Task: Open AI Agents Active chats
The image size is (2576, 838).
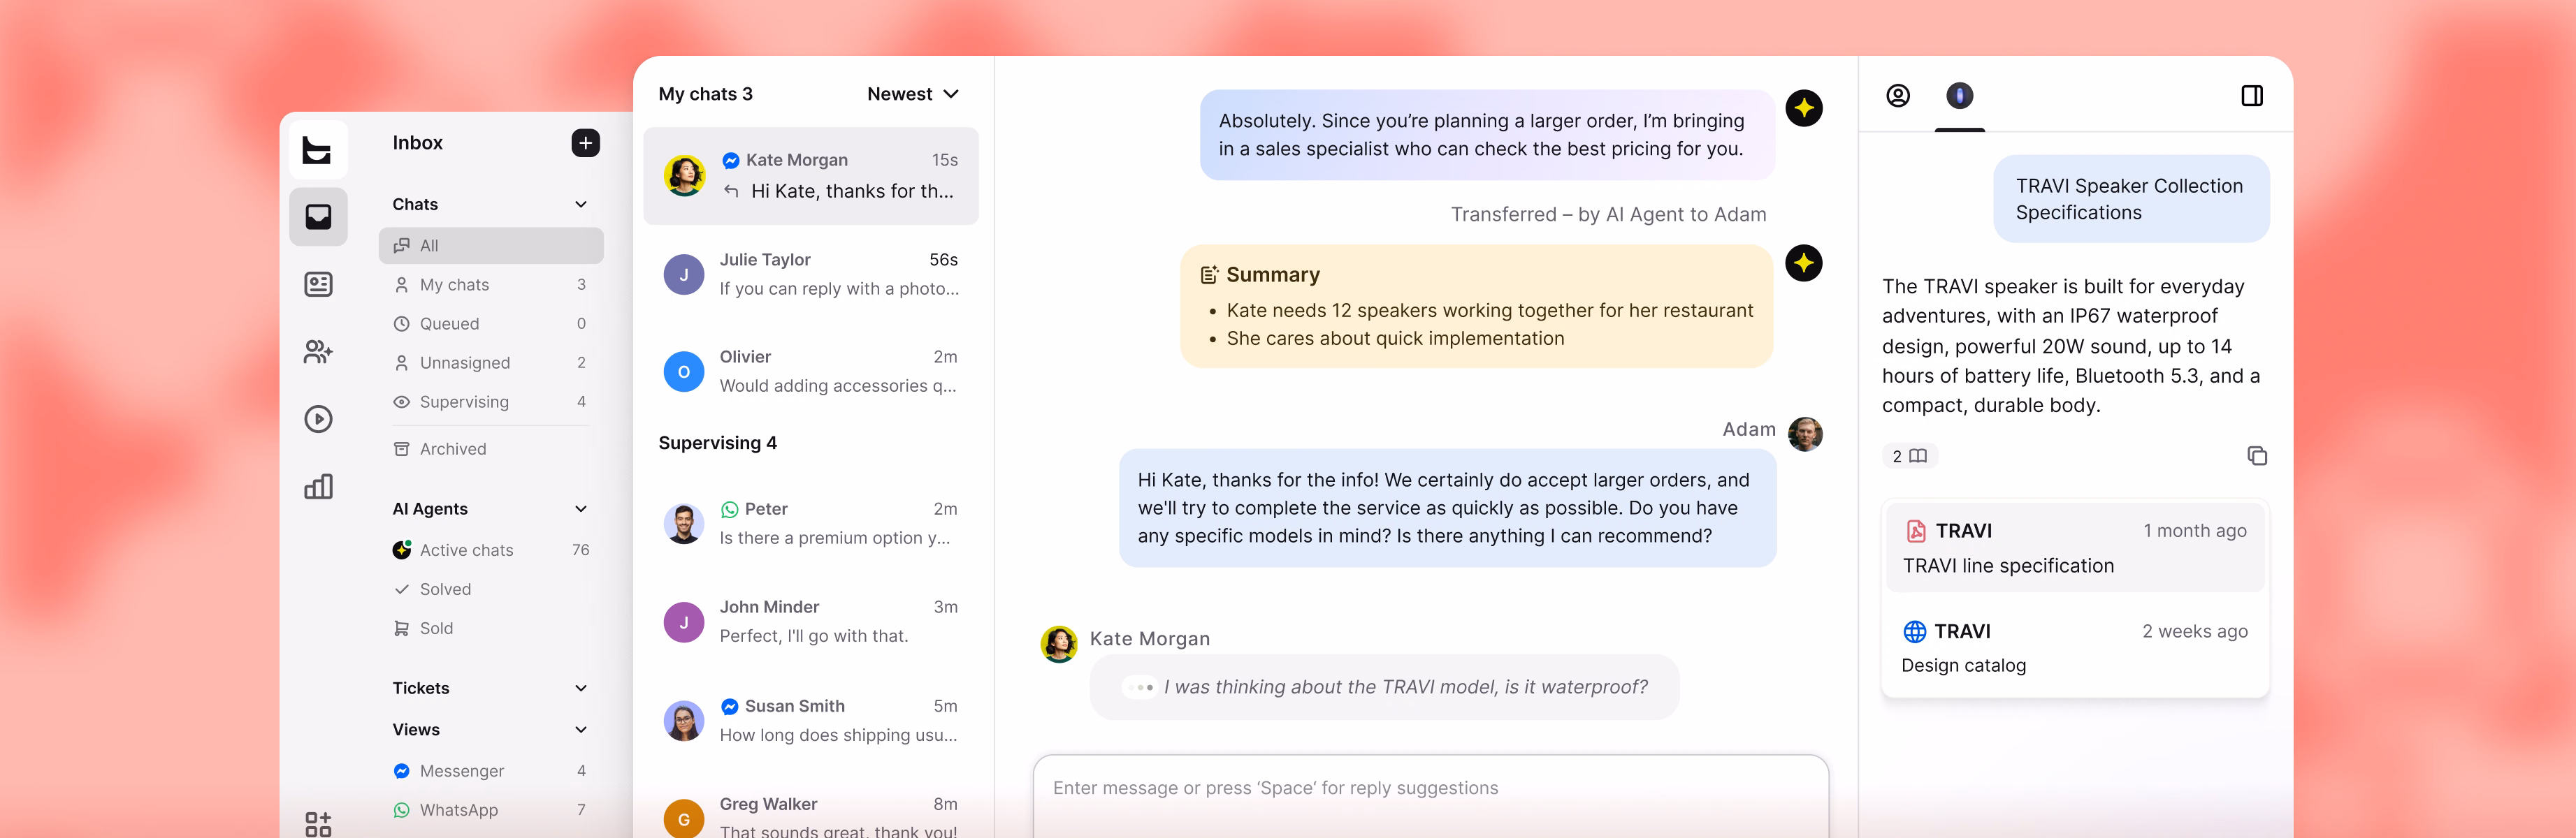Action: 491,550
